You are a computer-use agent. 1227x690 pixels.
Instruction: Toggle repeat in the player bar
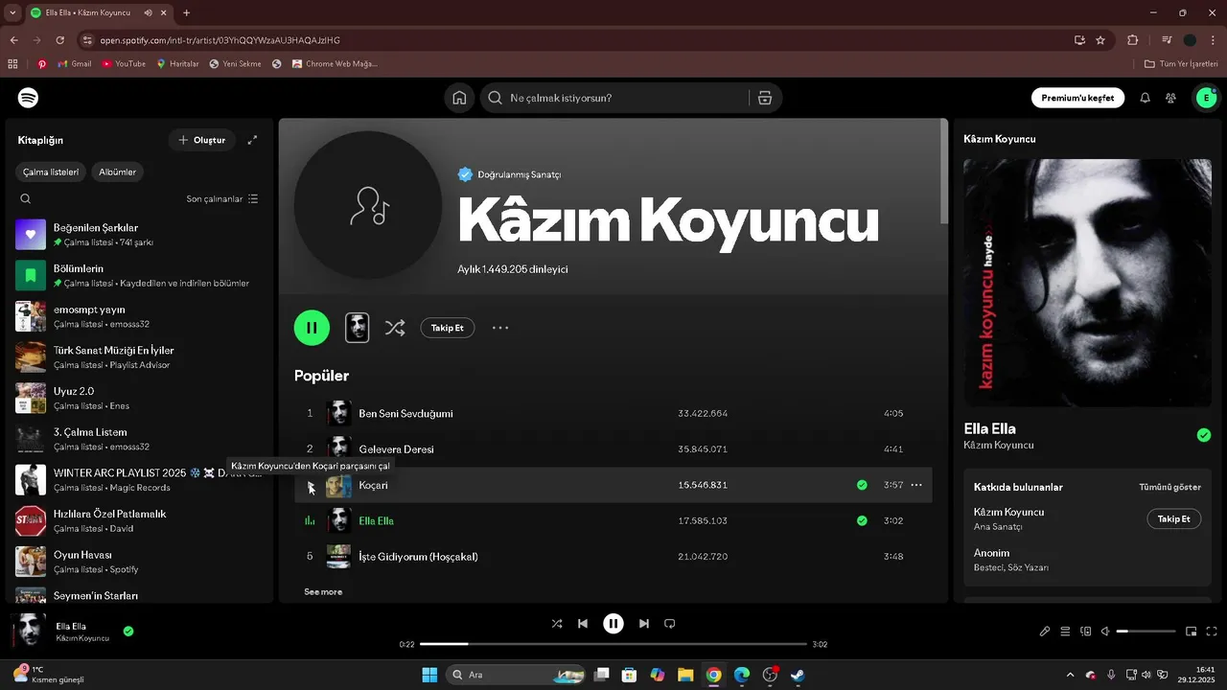click(670, 624)
